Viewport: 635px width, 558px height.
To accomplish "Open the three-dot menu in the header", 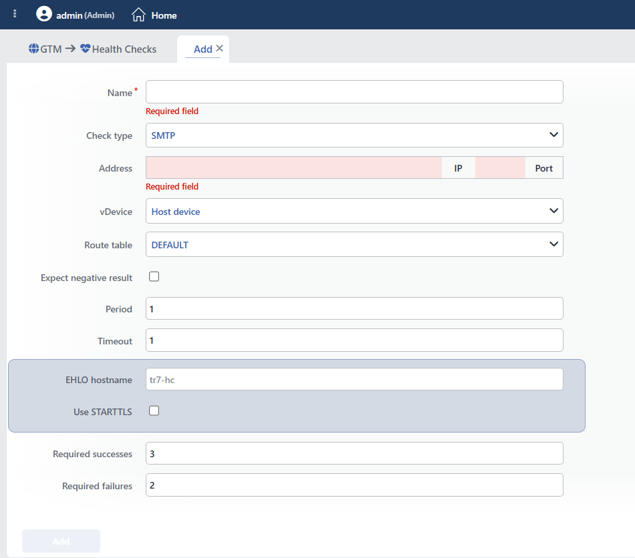I will point(15,14).
